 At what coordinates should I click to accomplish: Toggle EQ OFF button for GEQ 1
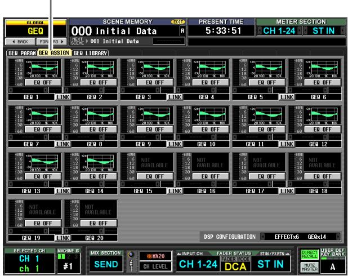point(43,82)
